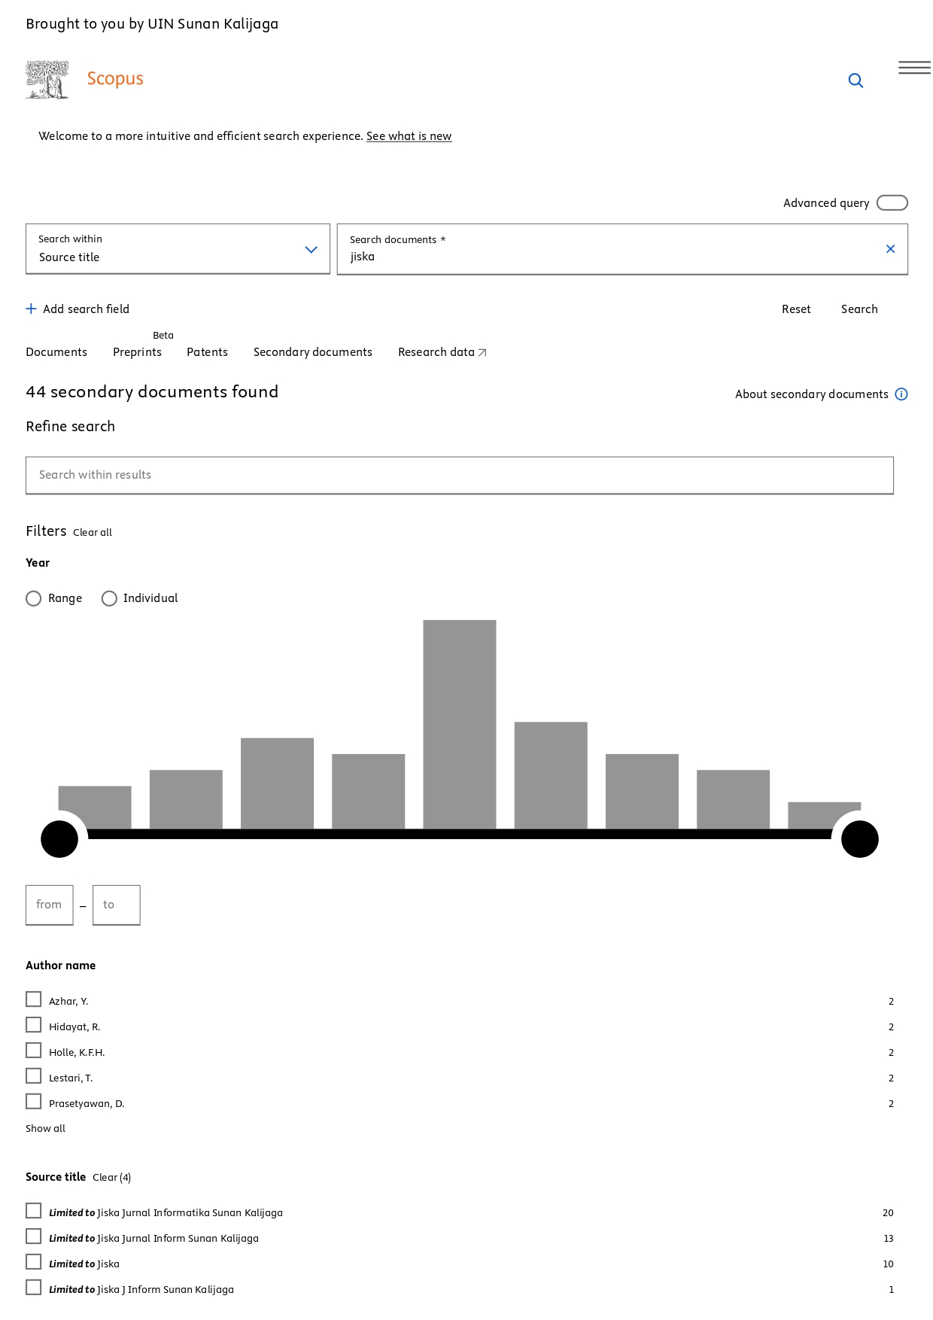This screenshot has width=933, height=1320.
Task: Show all author names
Action: pos(45,1128)
